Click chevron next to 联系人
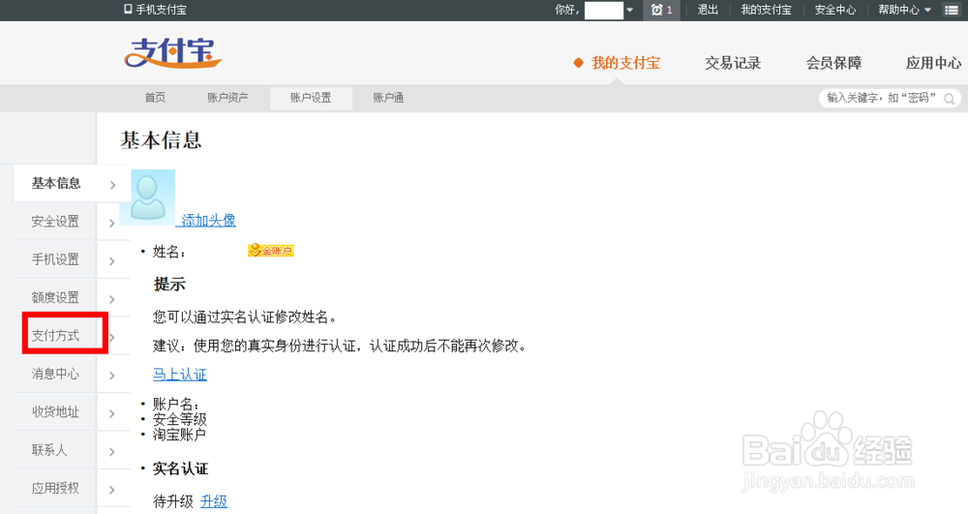The image size is (968, 514). coord(111,452)
